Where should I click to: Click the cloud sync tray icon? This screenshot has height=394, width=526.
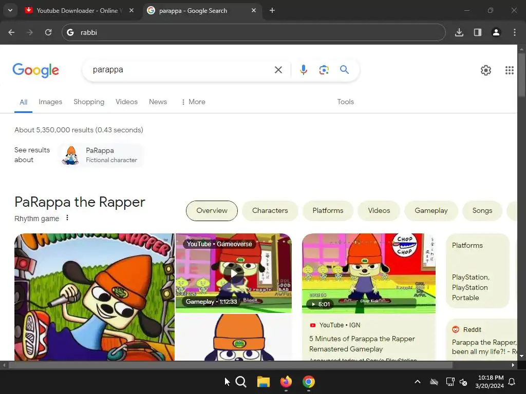click(x=434, y=382)
